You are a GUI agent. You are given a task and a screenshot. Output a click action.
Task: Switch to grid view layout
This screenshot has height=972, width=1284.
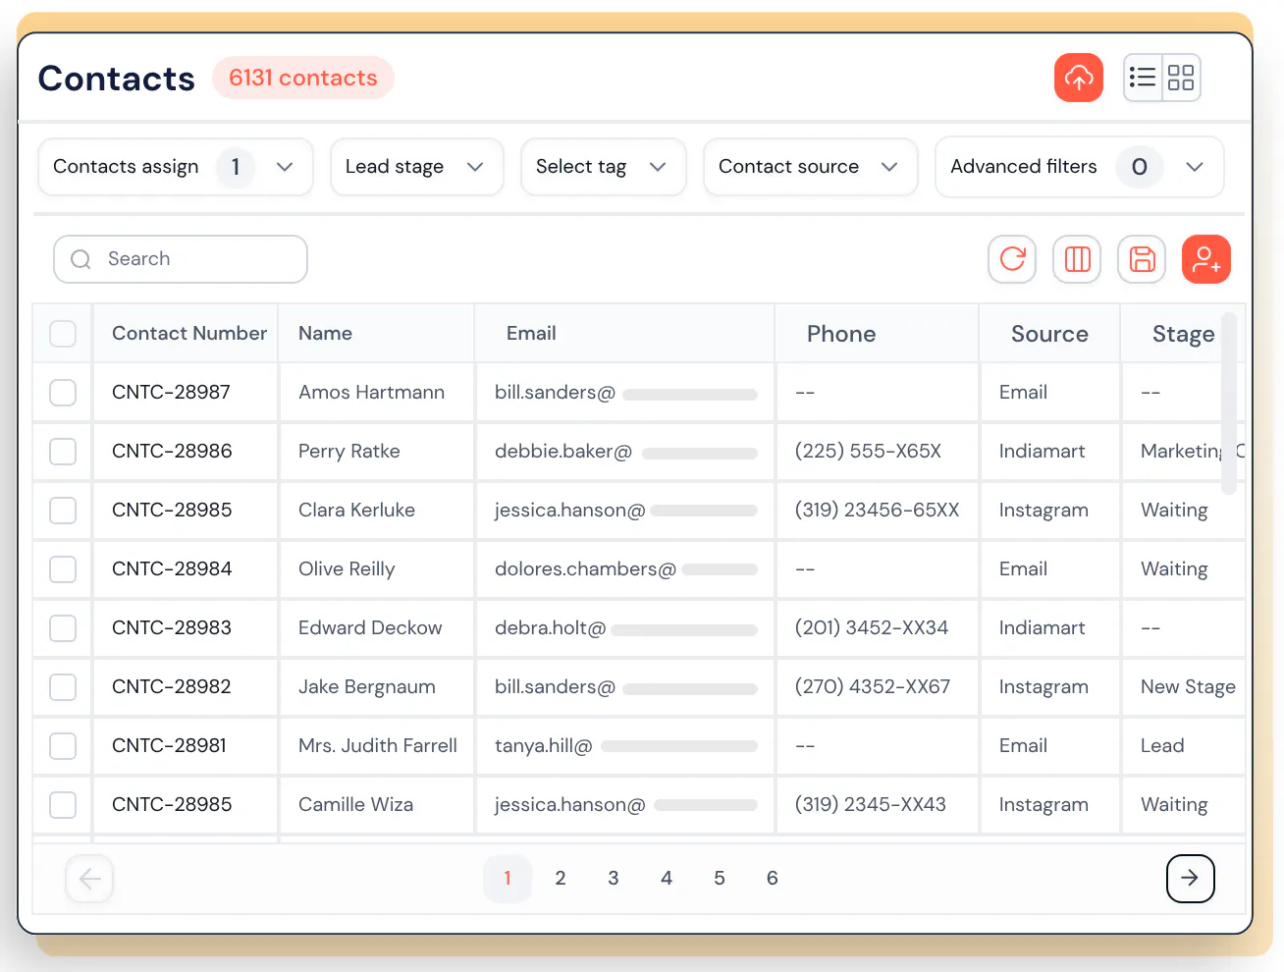[x=1181, y=78]
